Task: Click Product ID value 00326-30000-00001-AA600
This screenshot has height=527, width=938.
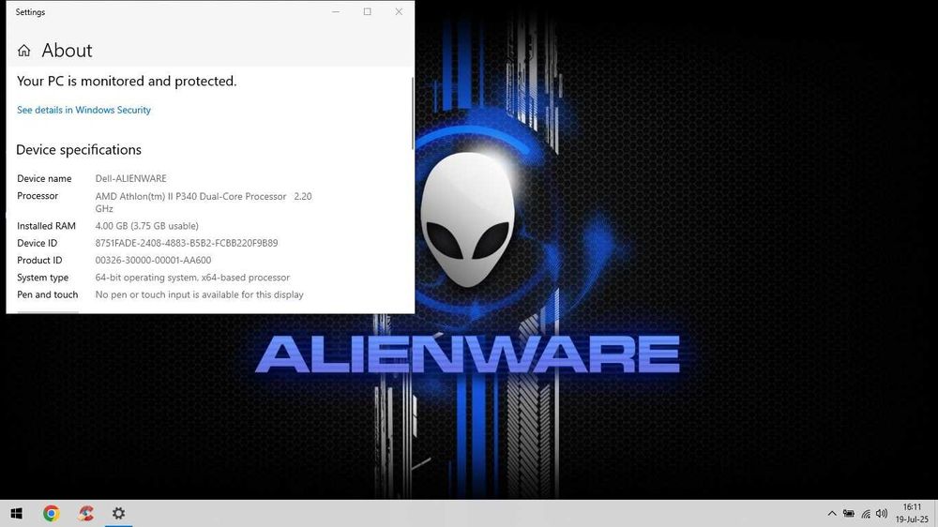Action: point(153,260)
